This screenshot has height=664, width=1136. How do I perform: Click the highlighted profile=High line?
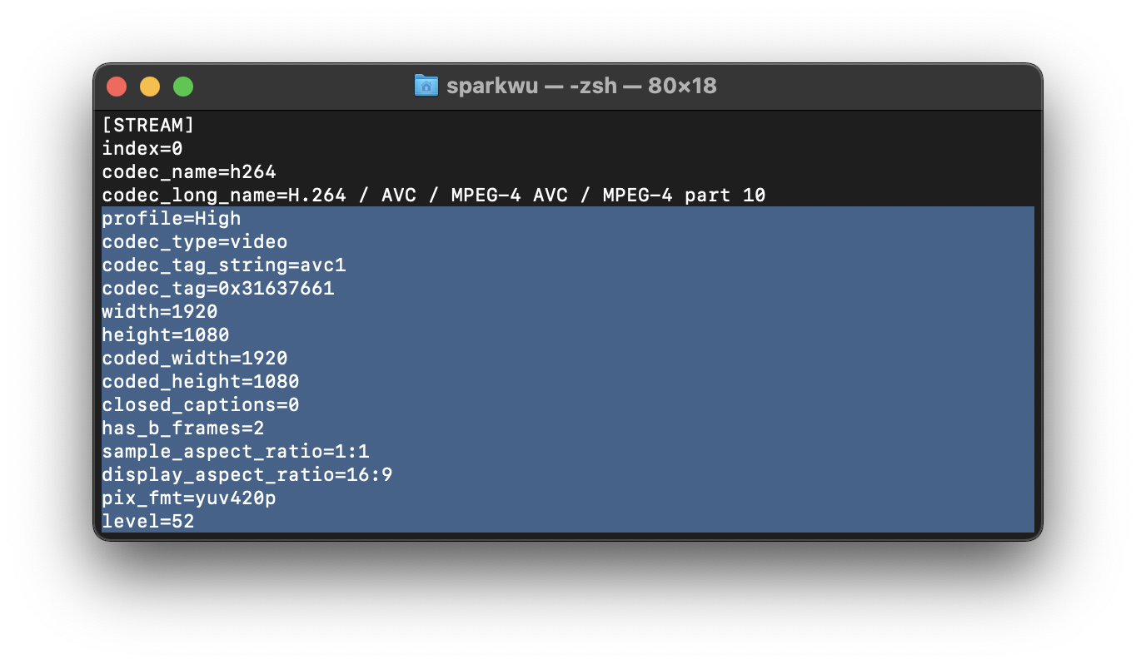click(x=172, y=219)
